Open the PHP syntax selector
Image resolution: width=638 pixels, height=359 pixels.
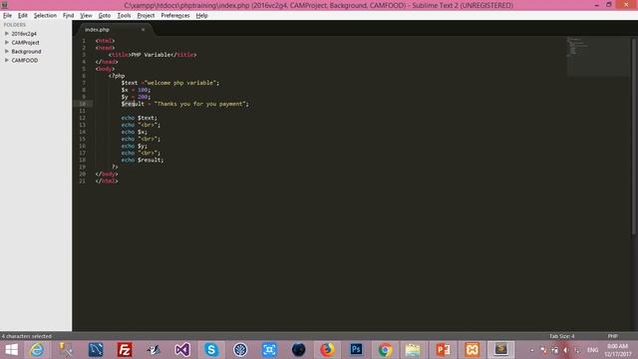(612, 336)
